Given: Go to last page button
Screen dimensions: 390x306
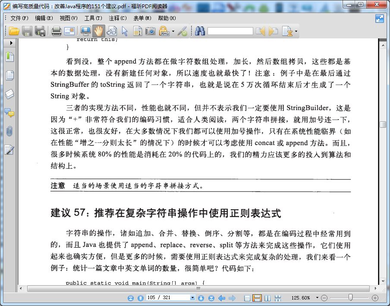Looking at the screenshot, I should point(211,298).
